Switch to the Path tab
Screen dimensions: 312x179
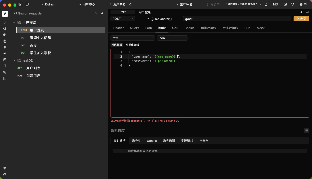tap(148, 28)
